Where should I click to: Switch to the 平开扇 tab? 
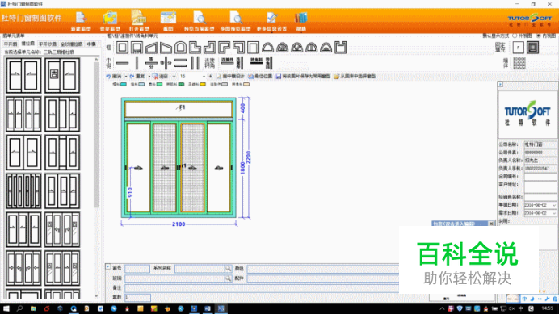[x=11, y=44]
